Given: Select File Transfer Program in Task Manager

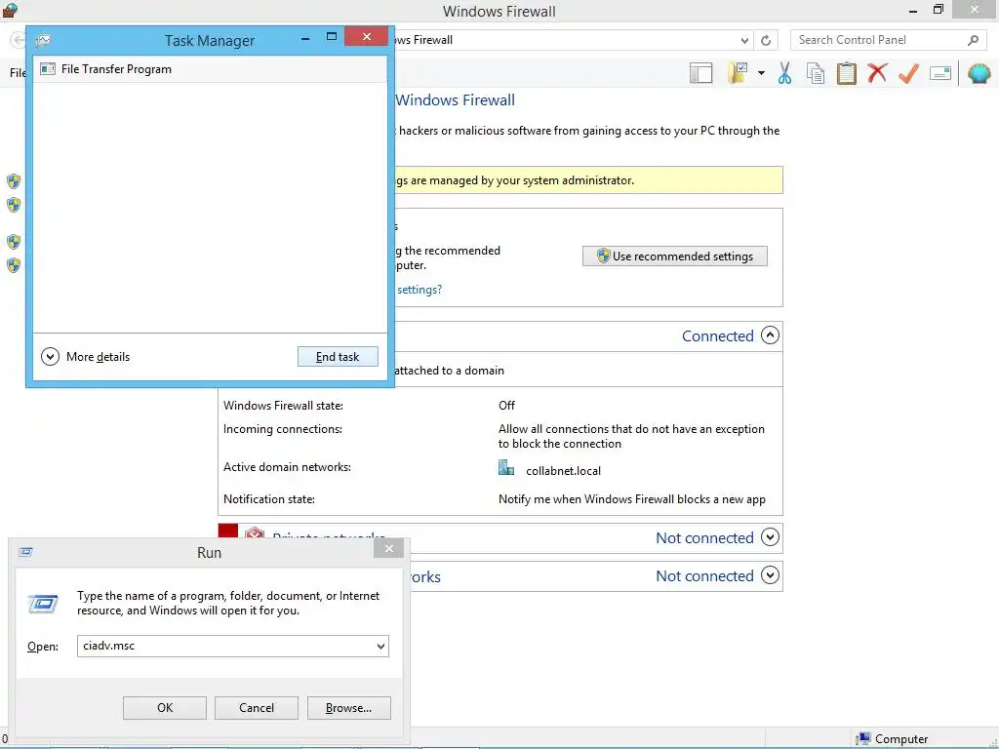Looking at the screenshot, I should (211, 69).
